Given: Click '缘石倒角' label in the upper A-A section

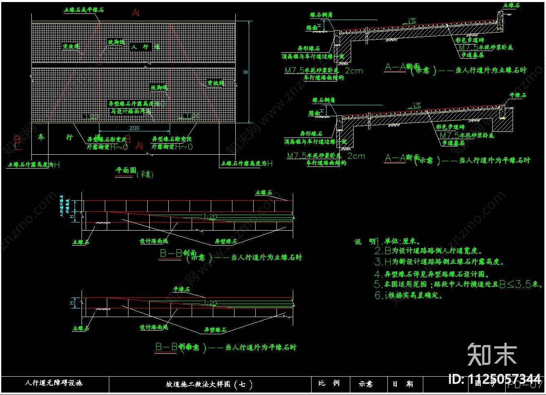Looking at the screenshot, I should click(321, 15).
